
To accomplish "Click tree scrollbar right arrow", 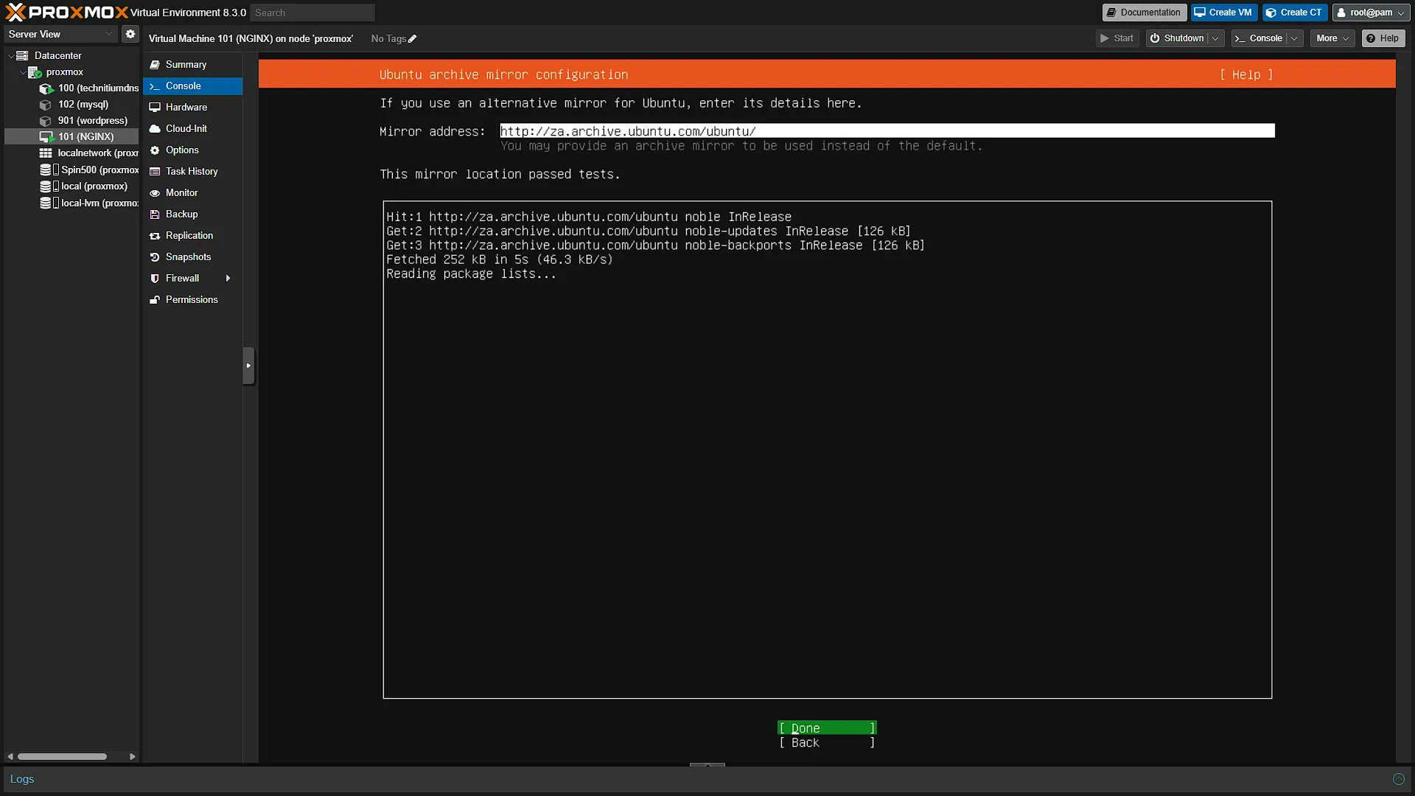I will point(133,757).
